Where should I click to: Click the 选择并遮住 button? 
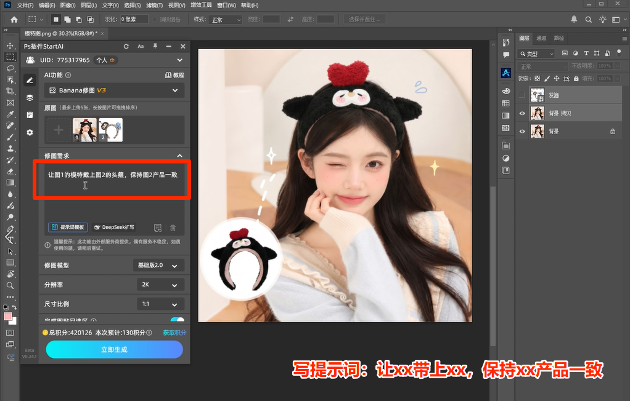[364, 19]
